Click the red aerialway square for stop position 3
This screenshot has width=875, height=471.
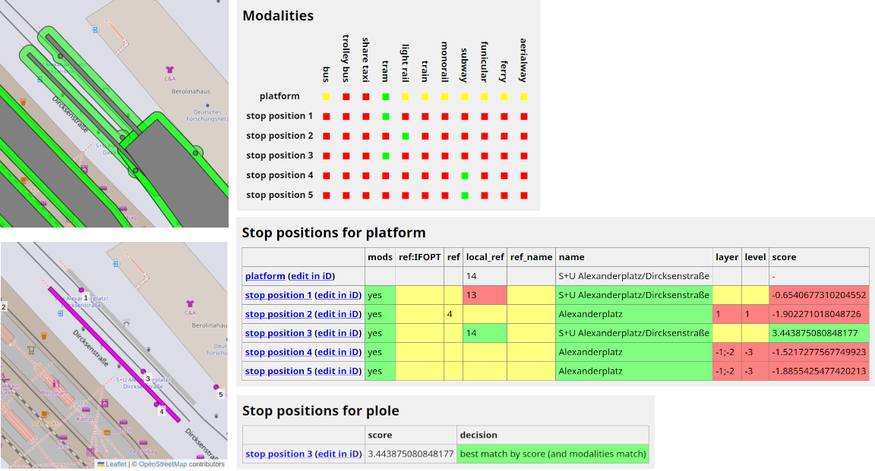coord(523,155)
